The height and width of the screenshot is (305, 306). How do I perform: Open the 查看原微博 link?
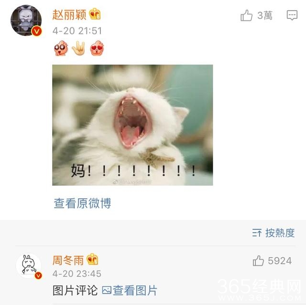[x=82, y=203]
